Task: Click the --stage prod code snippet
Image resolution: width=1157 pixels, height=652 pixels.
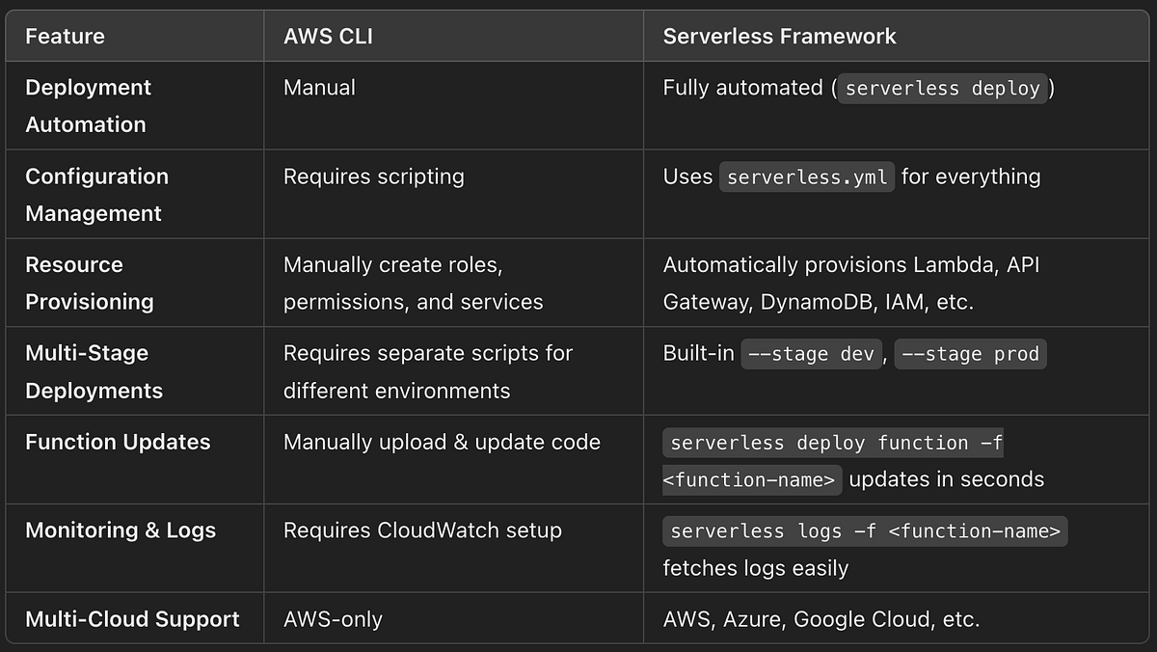Action: [970, 353]
